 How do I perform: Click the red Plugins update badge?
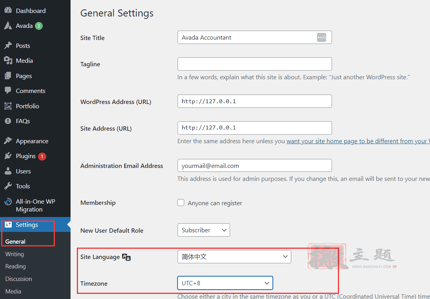(42, 156)
